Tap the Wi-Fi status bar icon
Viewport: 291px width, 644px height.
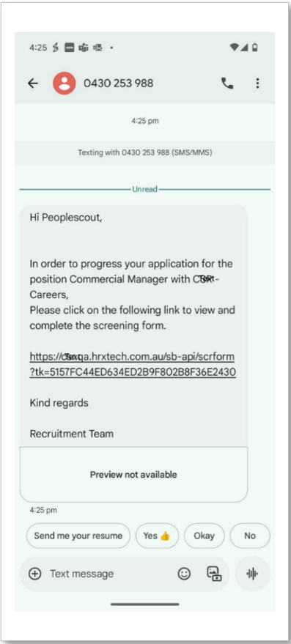[x=235, y=48]
